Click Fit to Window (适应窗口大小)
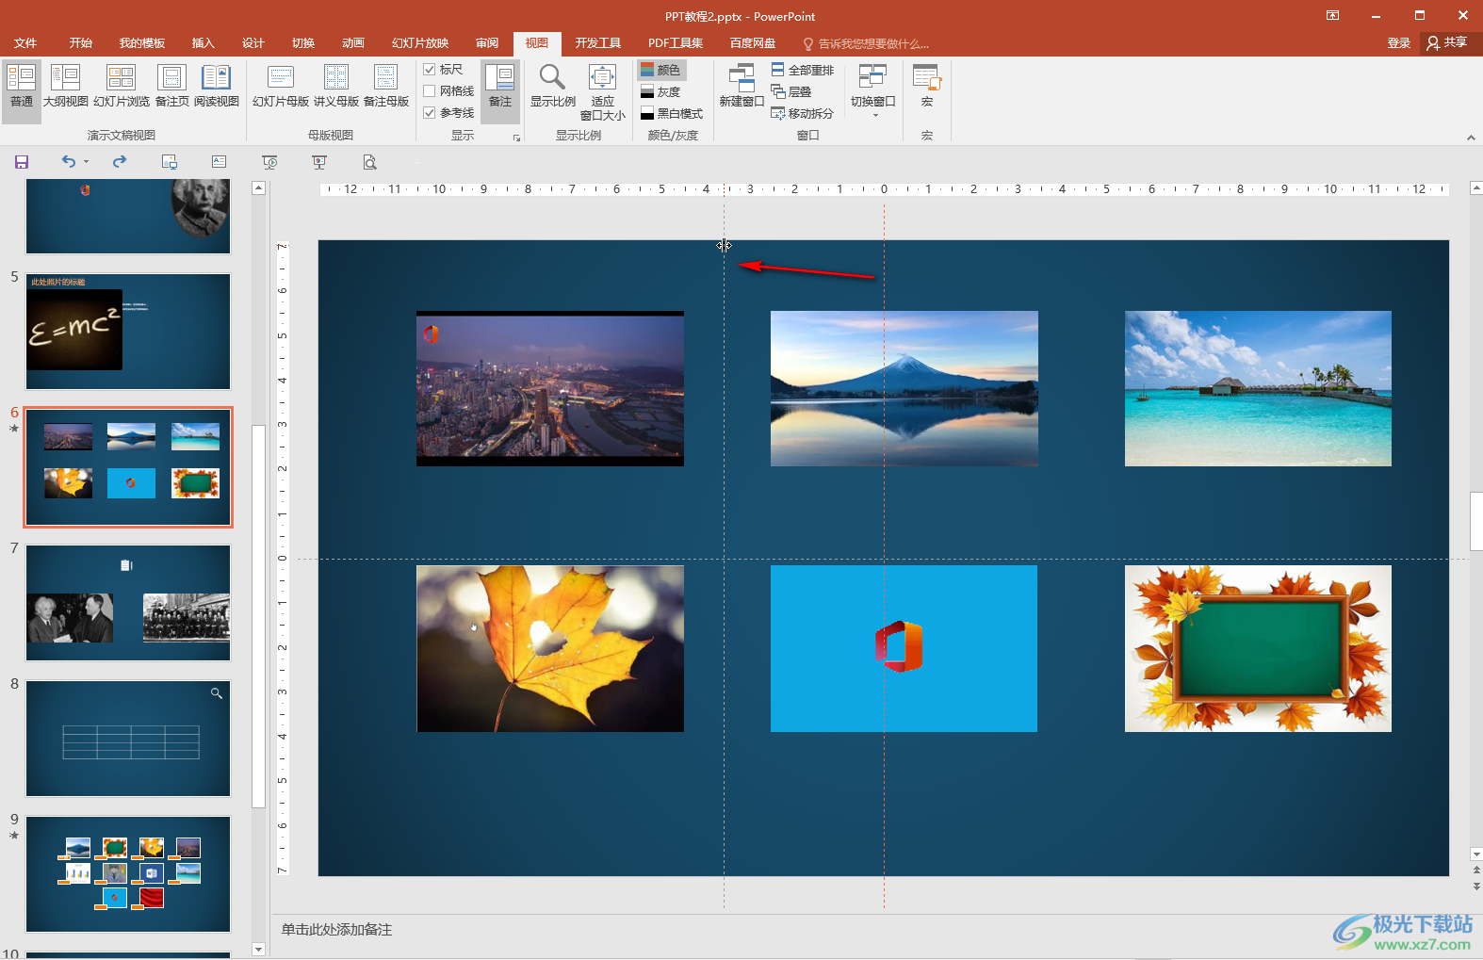Image resolution: width=1483 pixels, height=960 pixels. (x=603, y=92)
